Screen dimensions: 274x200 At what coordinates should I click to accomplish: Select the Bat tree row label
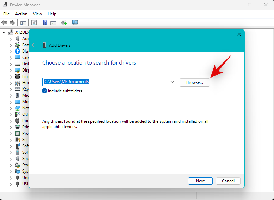pyautogui.click(x=25, y=45)
